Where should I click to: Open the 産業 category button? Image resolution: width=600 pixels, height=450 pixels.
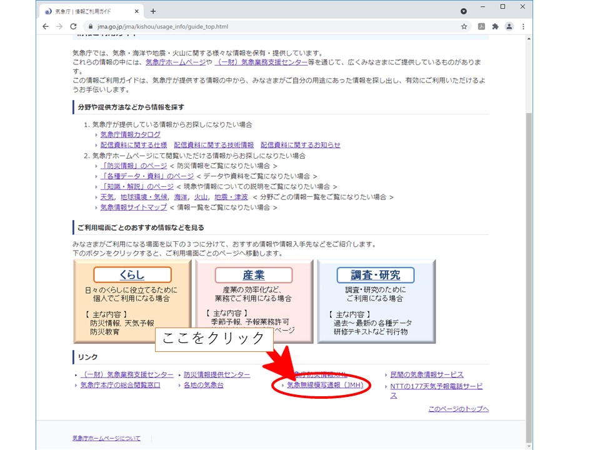pyautogui.click(x=254, y=275)
